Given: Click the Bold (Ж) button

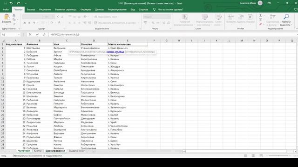Looking at the screenshot, I should tap(25, 23).
